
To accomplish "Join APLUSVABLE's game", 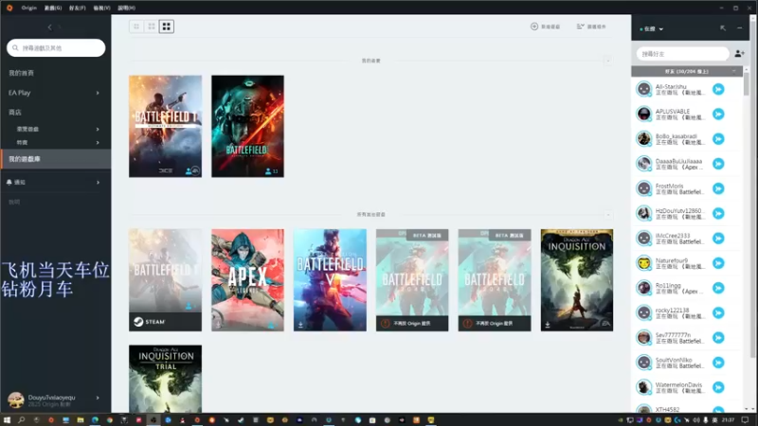I will click(718, 114).
